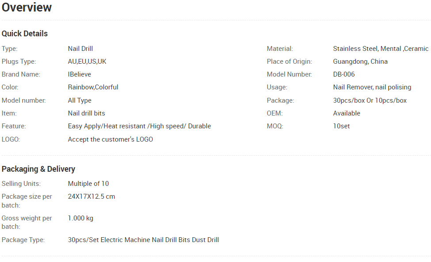The image size is (431, 262).
Task: Click the DB-006 model number
Action: pos(344,74)
